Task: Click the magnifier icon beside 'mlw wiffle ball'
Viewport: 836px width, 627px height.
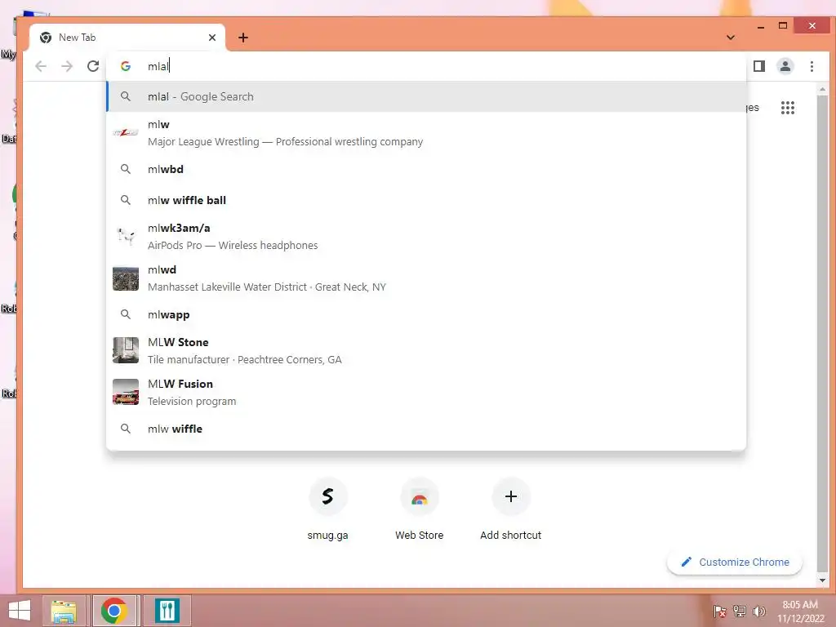Action: (x=126, y=200)
